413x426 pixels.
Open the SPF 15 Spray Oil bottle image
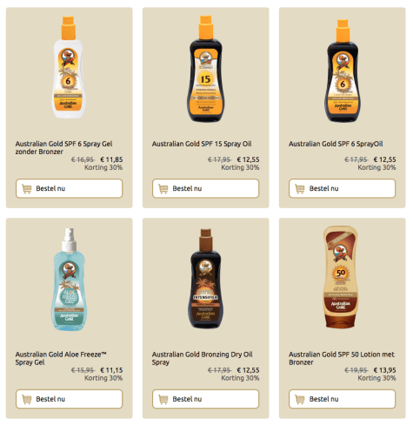click(x=206, y=69)
